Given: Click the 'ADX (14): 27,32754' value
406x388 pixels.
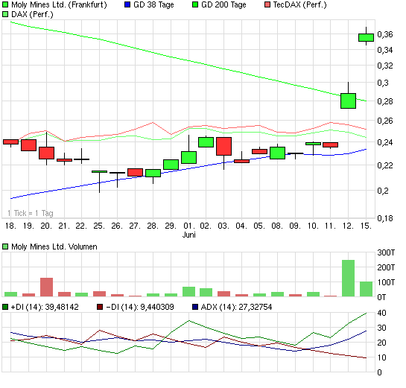Looking at the screenshot, I should 236,308.
